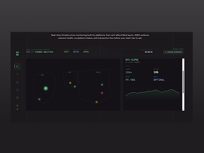Select the large glowing green node in NA

click(x=46, y=88)
